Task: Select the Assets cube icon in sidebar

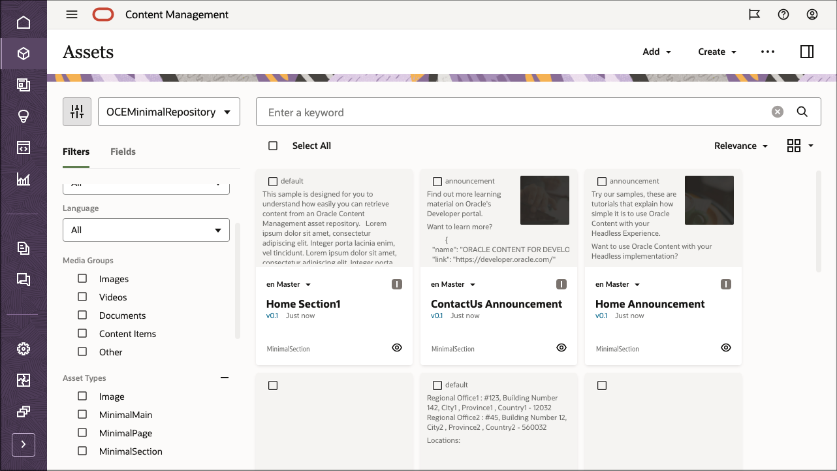Action: tap(24, 55)
